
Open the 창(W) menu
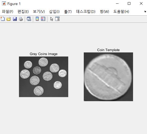point(104,12)
